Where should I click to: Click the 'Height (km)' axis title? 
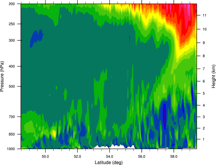click(213, 76)
